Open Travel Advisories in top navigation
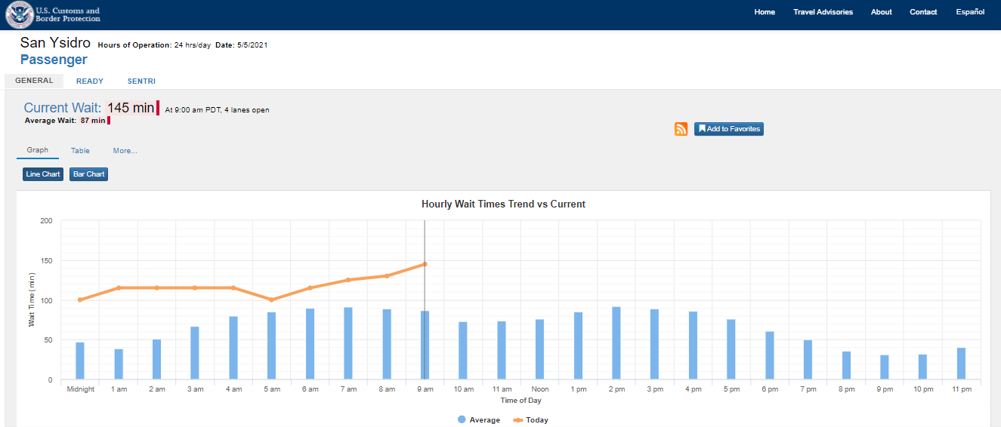Viewport: 1001px width, 427px height. pyautogui.click(x=823, y=12)
